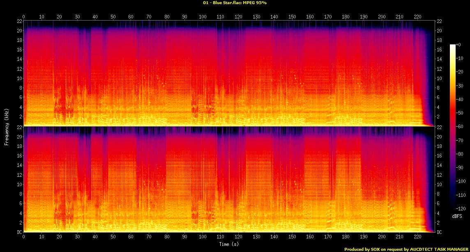Click the center of the upper channel spectrogram
The image size is (470, 252).
click(x=229, y=73)
